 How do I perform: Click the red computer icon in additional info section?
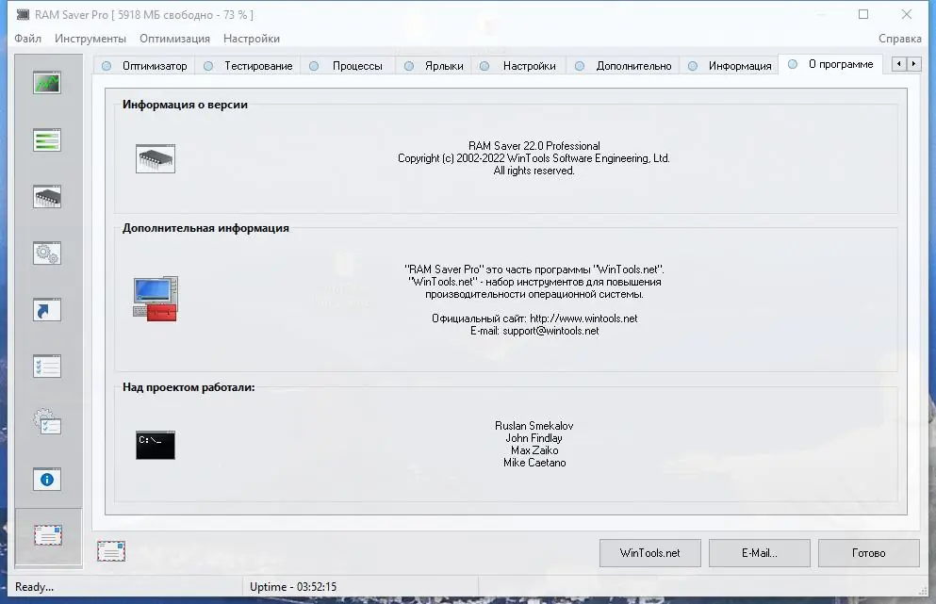tap(154, 297)
